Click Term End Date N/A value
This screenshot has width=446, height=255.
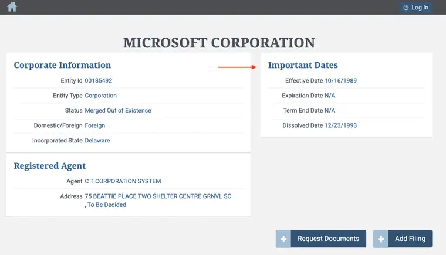[330, 111]
